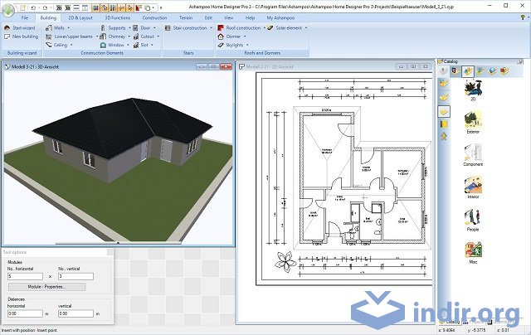The image size is (531, 335).
Task: Click the redo arrow in quick toolbar
Action: pos(46,7)
